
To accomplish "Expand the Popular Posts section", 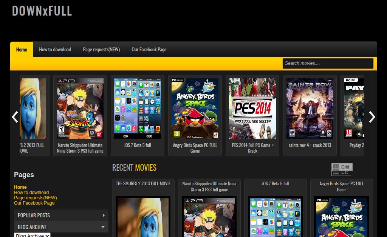I will tap(61, 216).
